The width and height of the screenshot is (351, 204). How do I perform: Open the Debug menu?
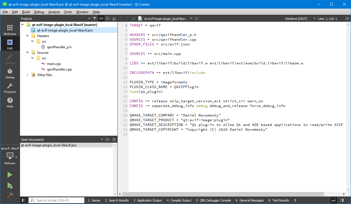(x=39, y=12)
